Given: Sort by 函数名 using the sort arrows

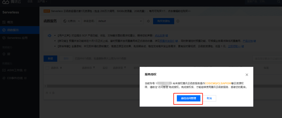Looking at the screenshot, I should 61,68.
